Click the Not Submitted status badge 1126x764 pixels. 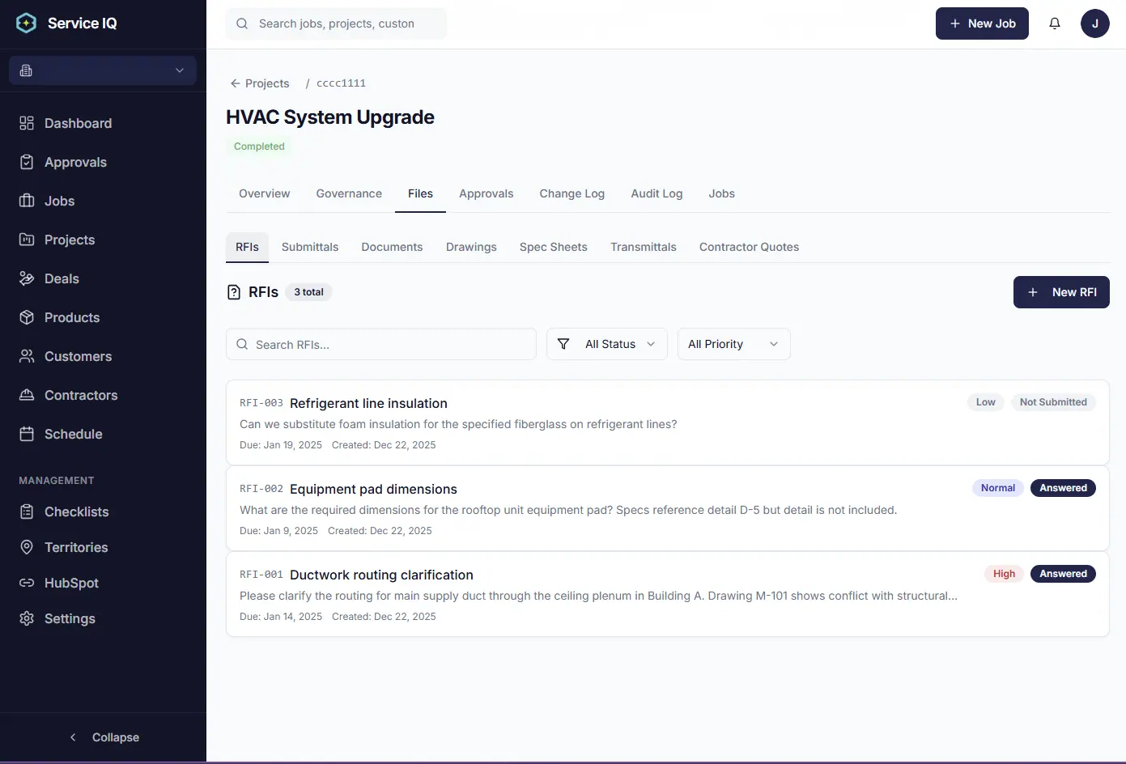pyautogui.click(x=1053, y=402)
